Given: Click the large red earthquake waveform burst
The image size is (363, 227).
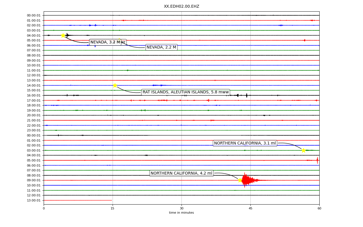Looking at the screenshot, I should [x=250, y=180].
